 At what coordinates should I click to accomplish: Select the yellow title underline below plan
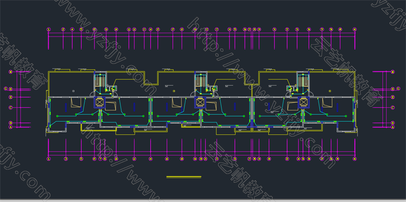(184, 177)
